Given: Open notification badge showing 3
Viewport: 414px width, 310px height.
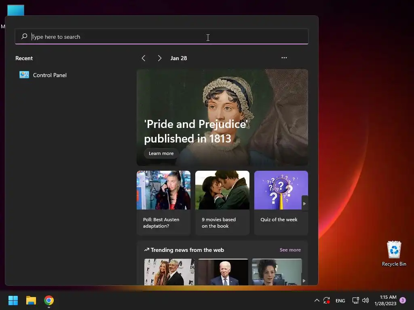Looking at the screenshot, I should [403, 300].
